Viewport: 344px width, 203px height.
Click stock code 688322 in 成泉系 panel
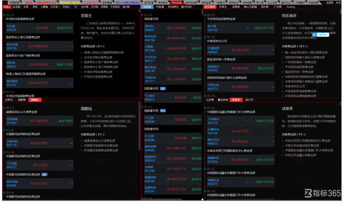pyautogui.click(x=213, y=144)
